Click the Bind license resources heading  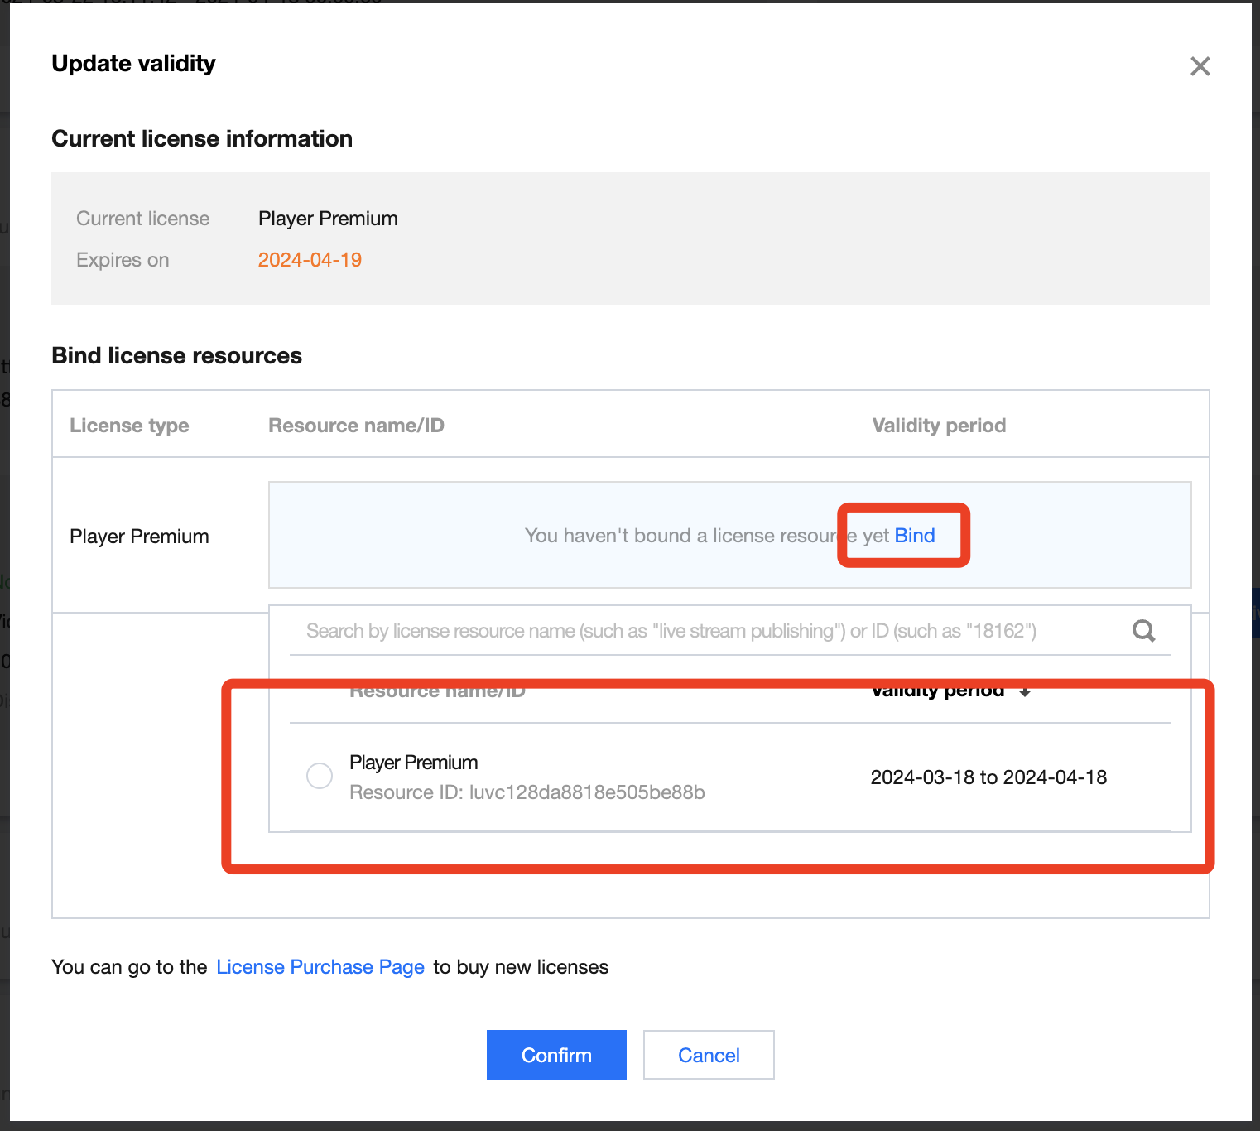pos(176,356)
